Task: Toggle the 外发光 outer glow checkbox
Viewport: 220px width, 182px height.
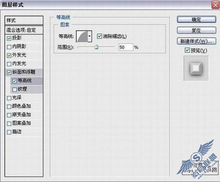Action: (9, 55)
